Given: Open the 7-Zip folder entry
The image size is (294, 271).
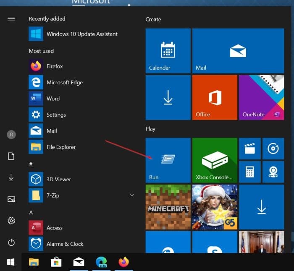Looking at the screenshot, I should point(82,195).
